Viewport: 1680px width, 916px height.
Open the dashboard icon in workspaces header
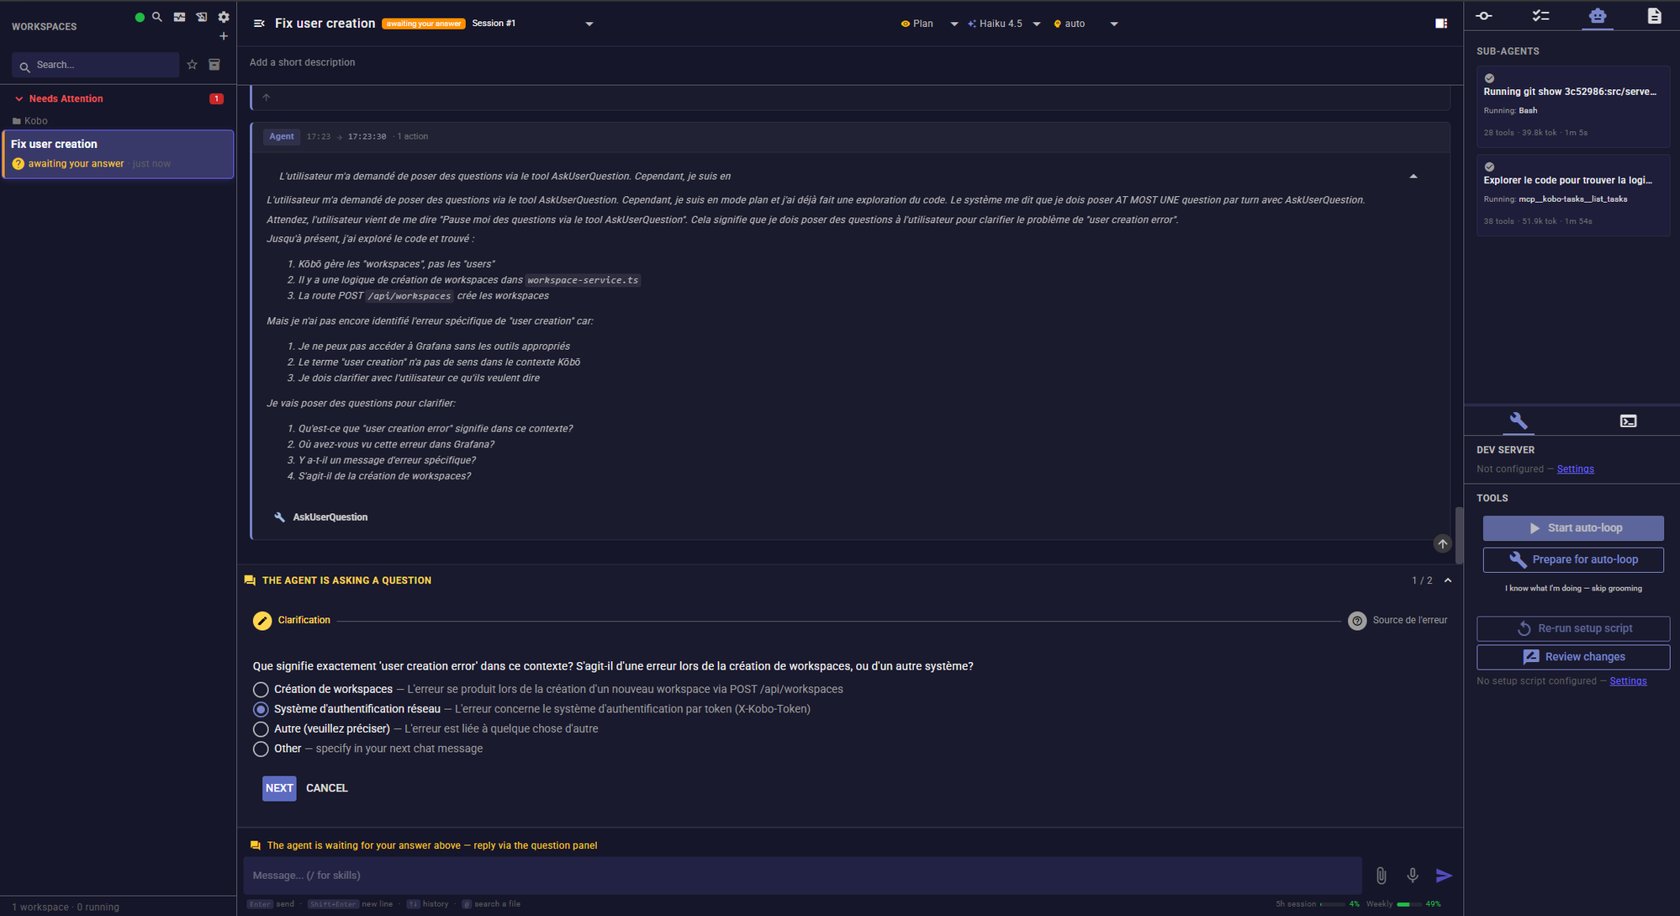[x=179, y=17]
